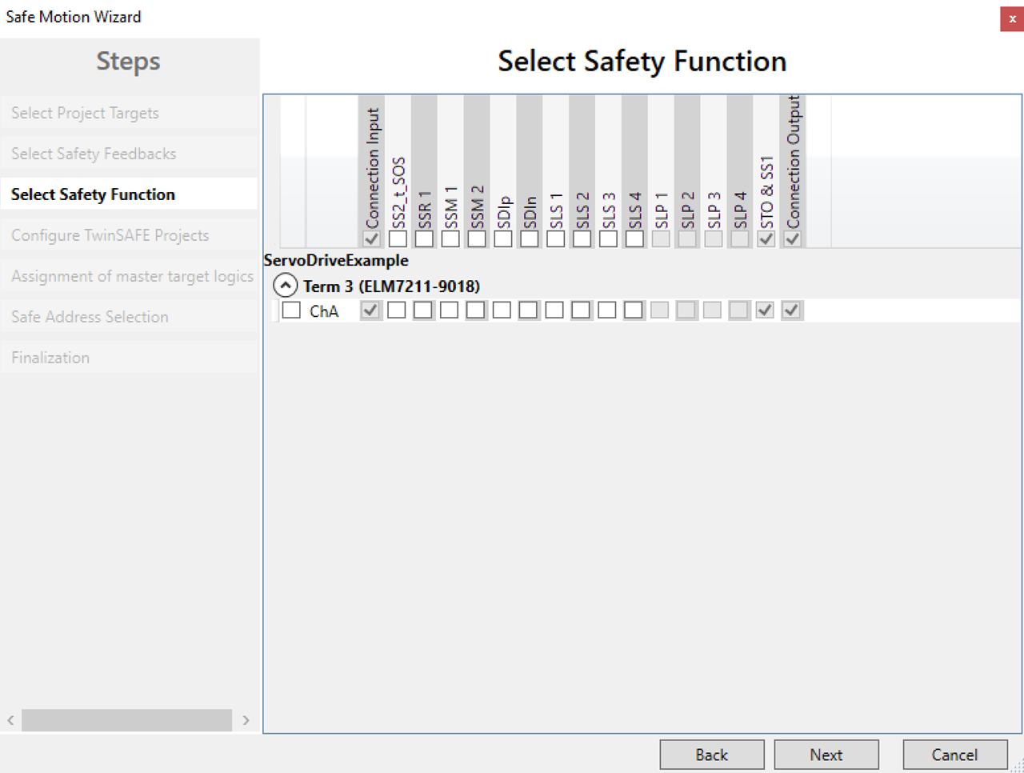Image resolution: width=1024 pixels, height=773 pixels.
Task: Enable SDIp for ChA row
Action: pyautogui.click(x=502, y=310)
